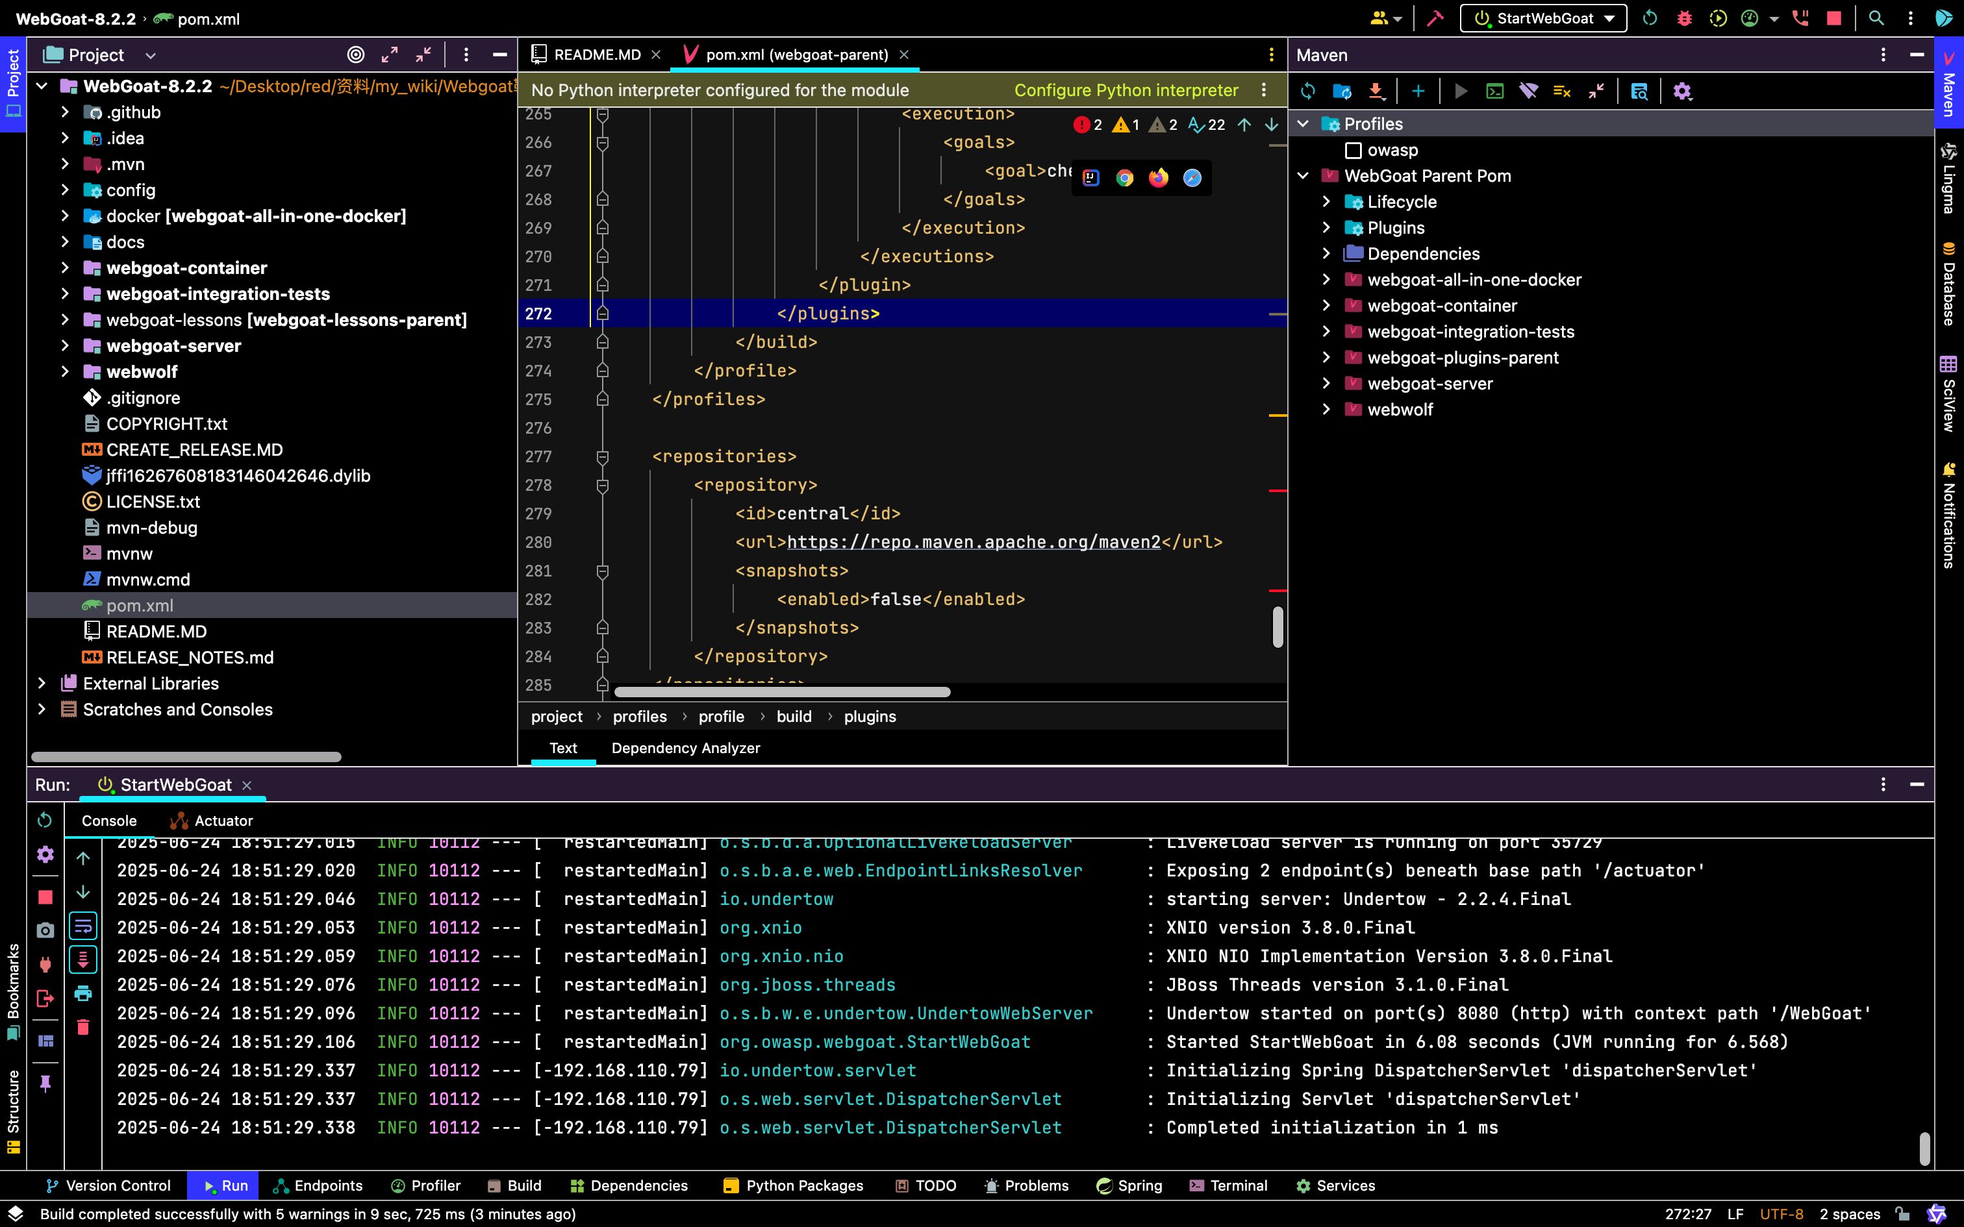This screenshot has height=1227, width=1964.
Task: Expand the webgoat-container project folder
Action: (x=65, y=267)
